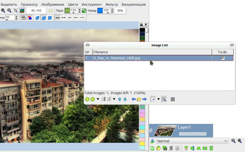Choose the dash-dot-dot line pen style
245x152 pixels.
click(76, 18)
